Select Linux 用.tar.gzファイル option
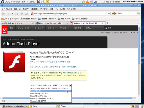This screenshot has height=108, width=144. (x=51, y=93)
